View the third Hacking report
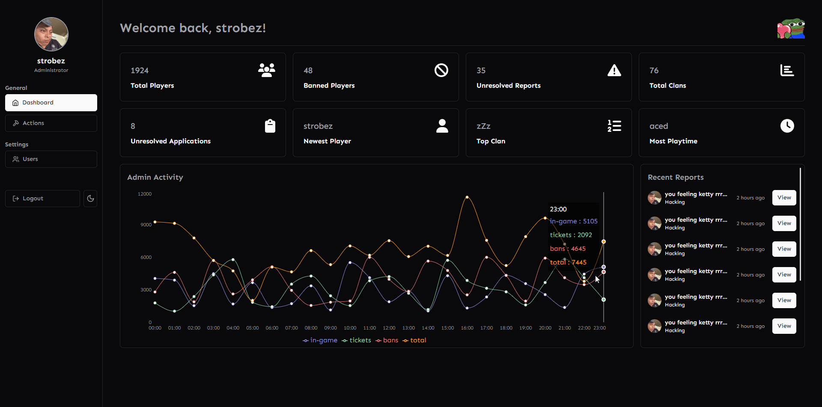 click(784, 249)
